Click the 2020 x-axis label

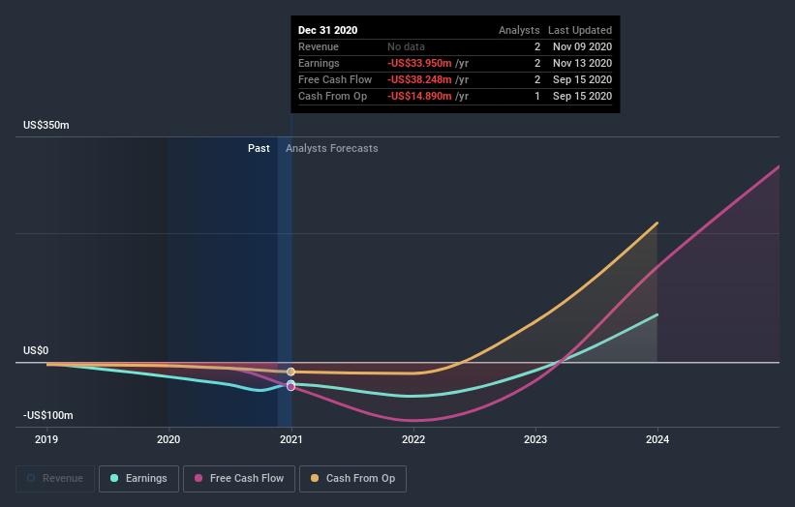pos(168,439)
